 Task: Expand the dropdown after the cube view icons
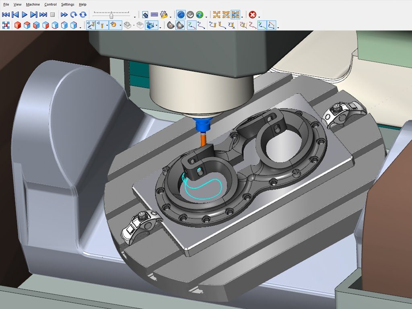coord(81,27)
